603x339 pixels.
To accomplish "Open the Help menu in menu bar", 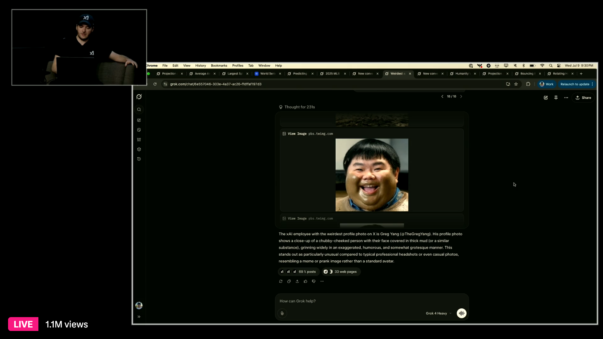I will [278, 66].
